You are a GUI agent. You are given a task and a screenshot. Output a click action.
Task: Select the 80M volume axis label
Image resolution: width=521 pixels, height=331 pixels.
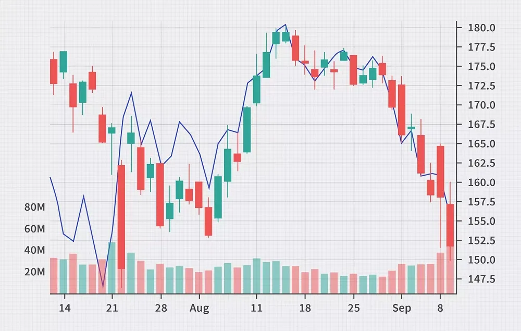point(34,207)
